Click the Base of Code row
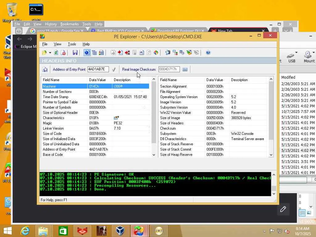This screenshot has width=316, height=237. (96, 154)
